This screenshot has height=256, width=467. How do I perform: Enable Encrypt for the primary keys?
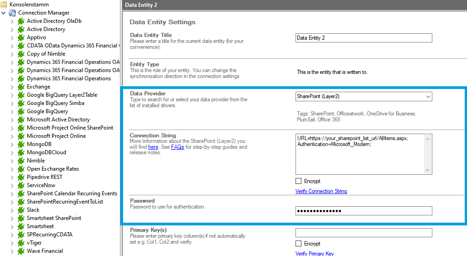pyautogui.click(x=298, y=244)
